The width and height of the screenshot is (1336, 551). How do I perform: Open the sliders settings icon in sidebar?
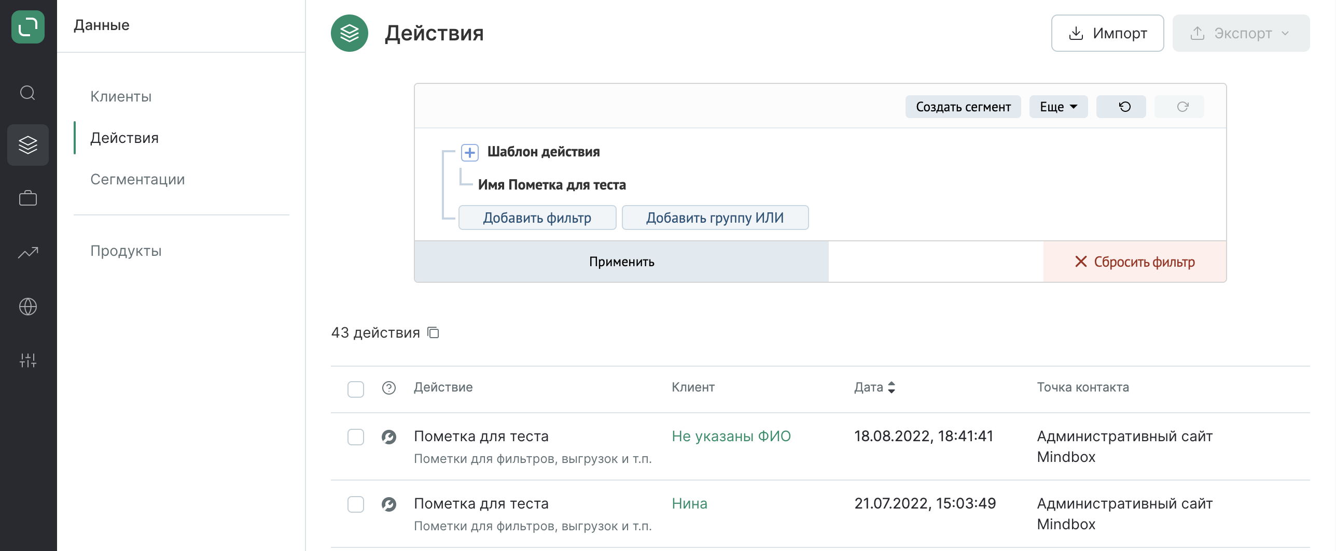[x=28, y=360]
